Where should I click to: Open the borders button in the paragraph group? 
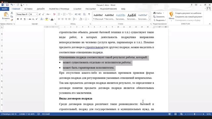[86, 19]
